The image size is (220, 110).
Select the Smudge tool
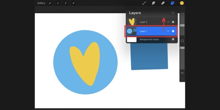(153, 3)
